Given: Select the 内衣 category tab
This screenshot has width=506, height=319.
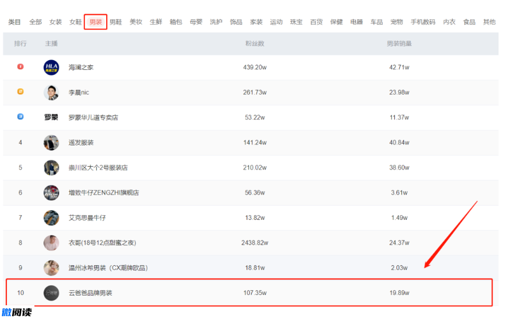Looking at the screenshot, I should pos(449,22).
